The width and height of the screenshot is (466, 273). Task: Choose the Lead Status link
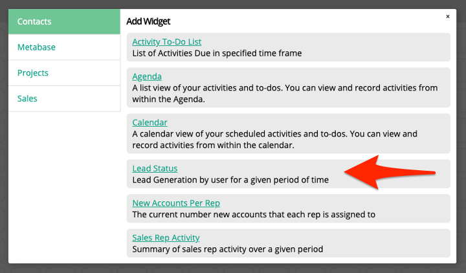tap(155, 169)
